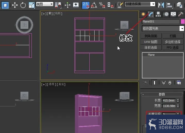Toggle the window/crossing selection icon
The width and height of the screenshot is (185, 133).
5,5
